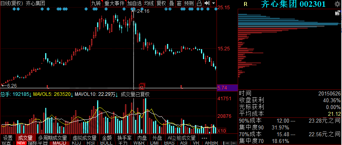Click the R badge beside stock name

246,4
